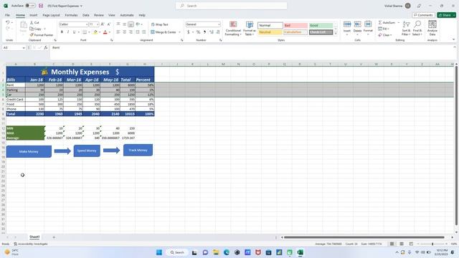Apply Comma Style format
Image resolution: width=459 pixels, height=258 pixels.
click(204, 32)
